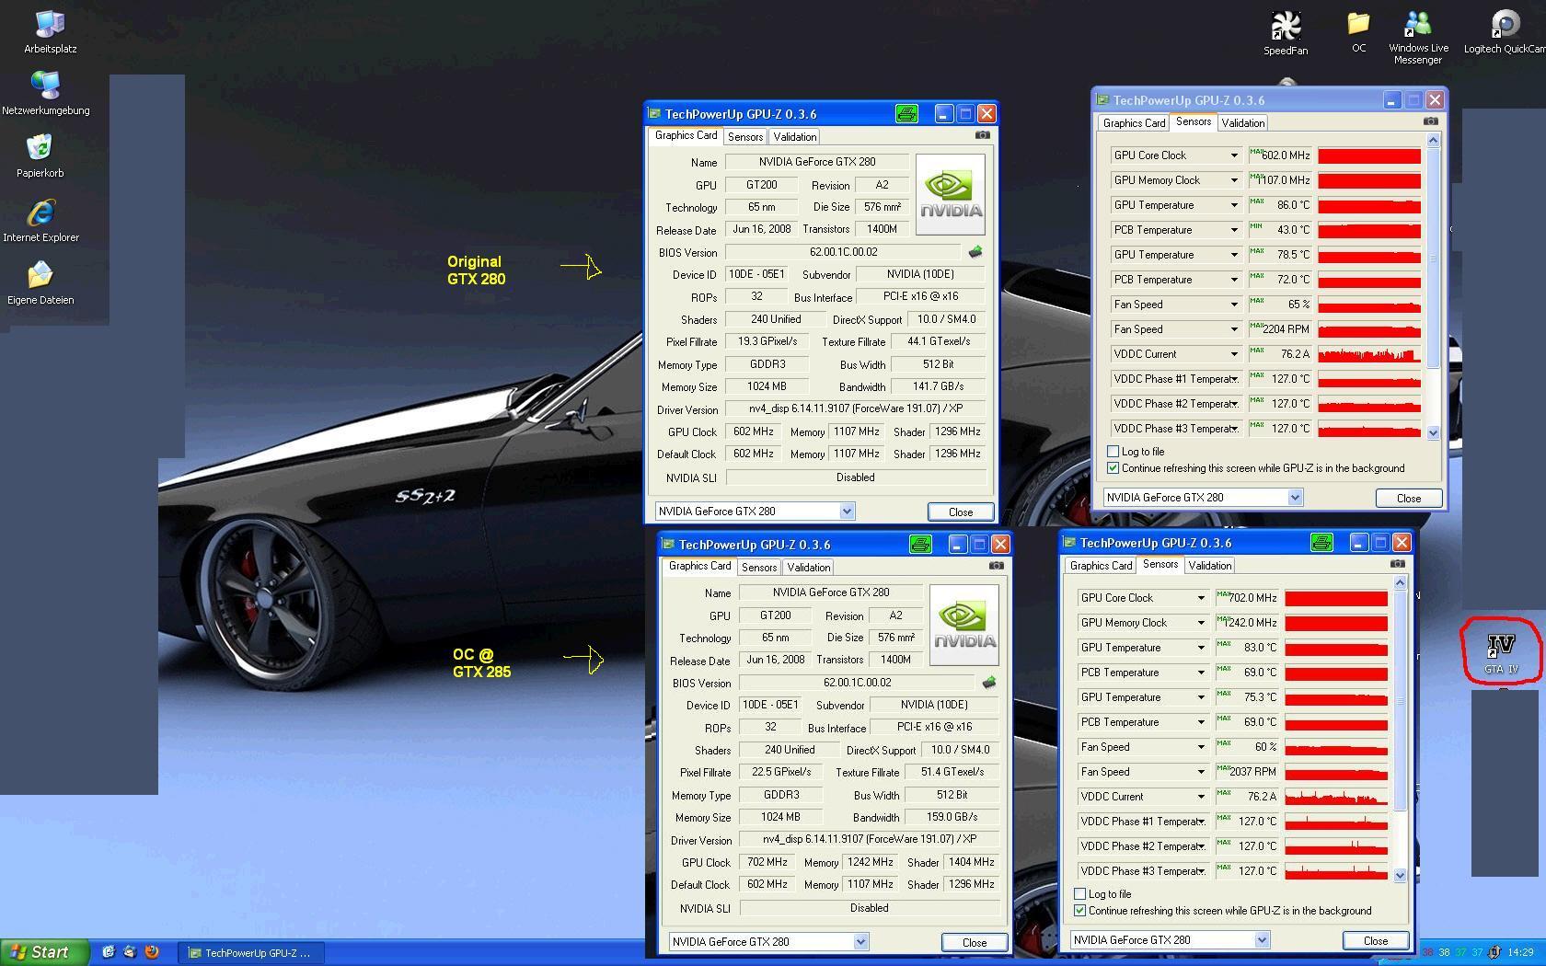Open the Eigene Dateien folder icon

40,282
